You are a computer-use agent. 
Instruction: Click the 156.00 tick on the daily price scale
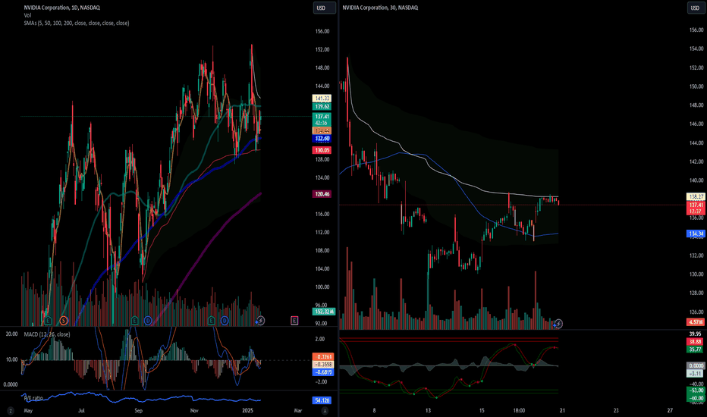[x=322, y=32]
